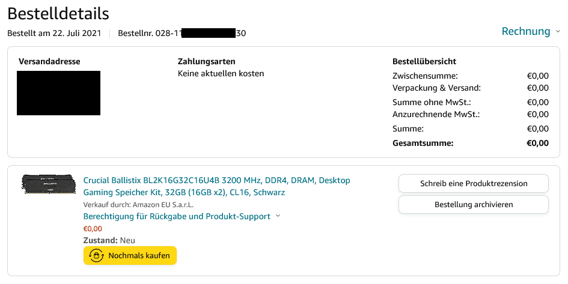Open the Crucial Ballistix RAM product thumbnail

[x=49, y=184]
